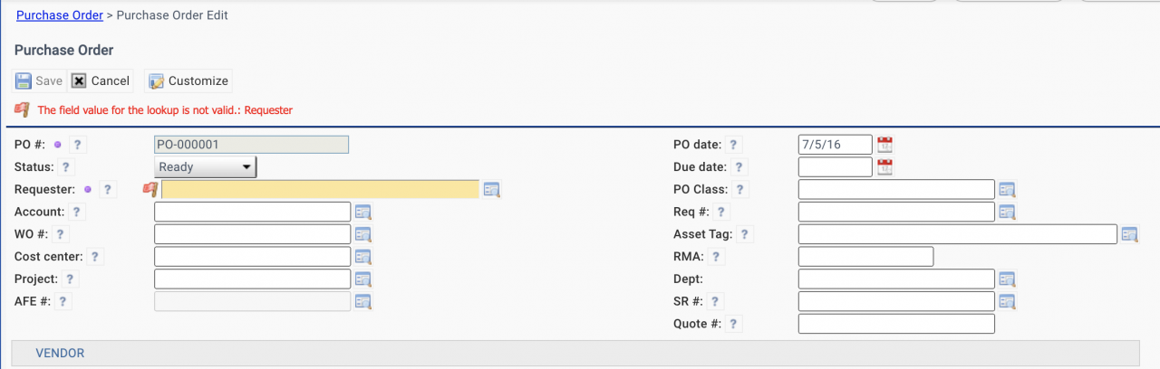Focus the highlighted Requester input field
Screen dimensions: 1160x369
tap(320, 189)
